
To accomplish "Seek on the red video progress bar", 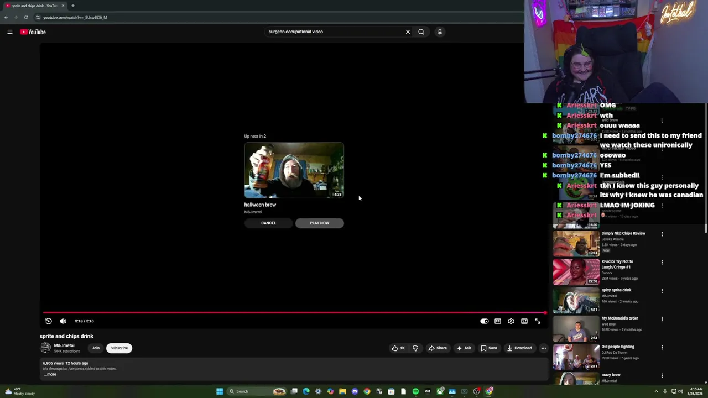I will tap(294, 313).
